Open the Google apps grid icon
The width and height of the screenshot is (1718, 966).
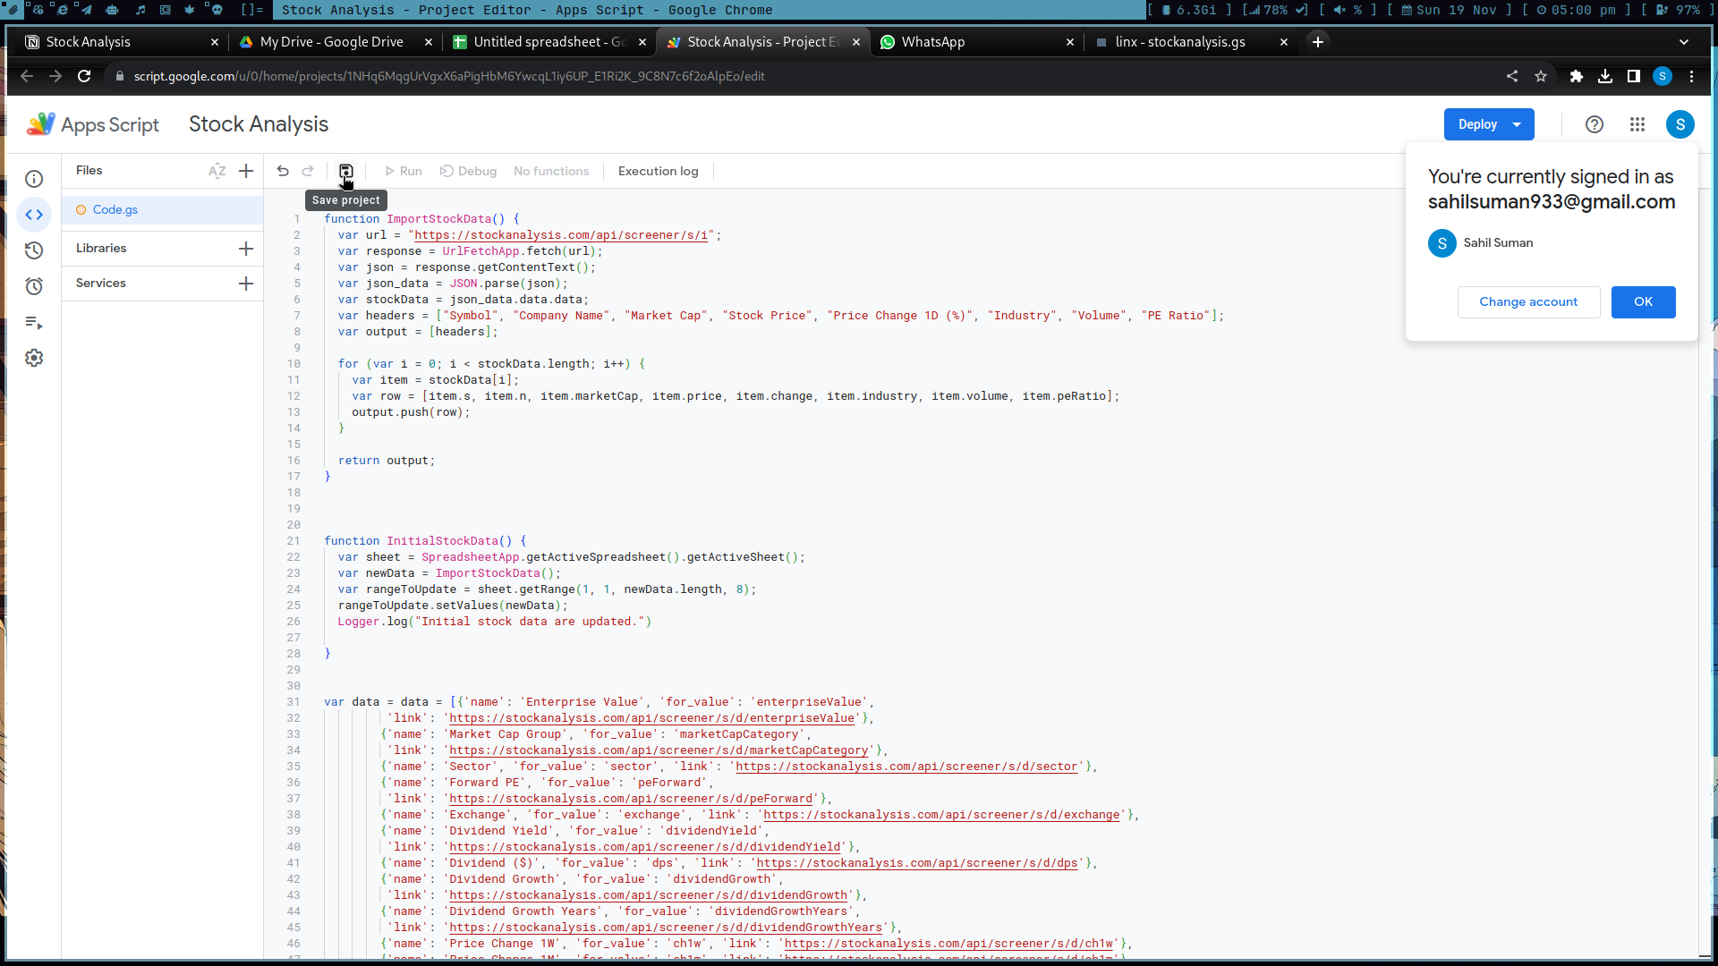pos(1637,124)
